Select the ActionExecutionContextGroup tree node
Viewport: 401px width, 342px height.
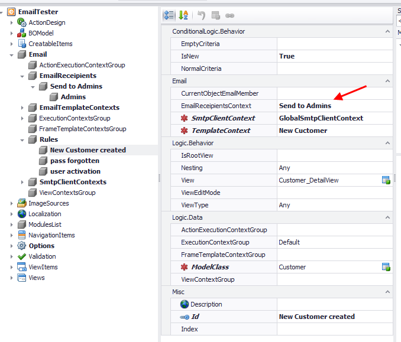[x=82, y=65]
